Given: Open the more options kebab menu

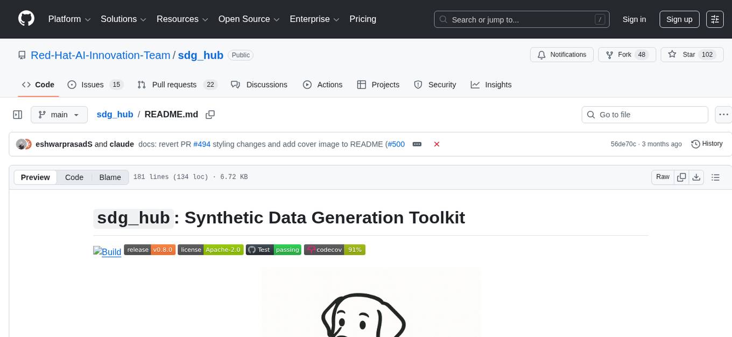Looking at the screenshot, I should 723,114.
